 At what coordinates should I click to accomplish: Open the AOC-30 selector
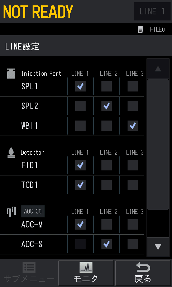(x=33, y=211)
